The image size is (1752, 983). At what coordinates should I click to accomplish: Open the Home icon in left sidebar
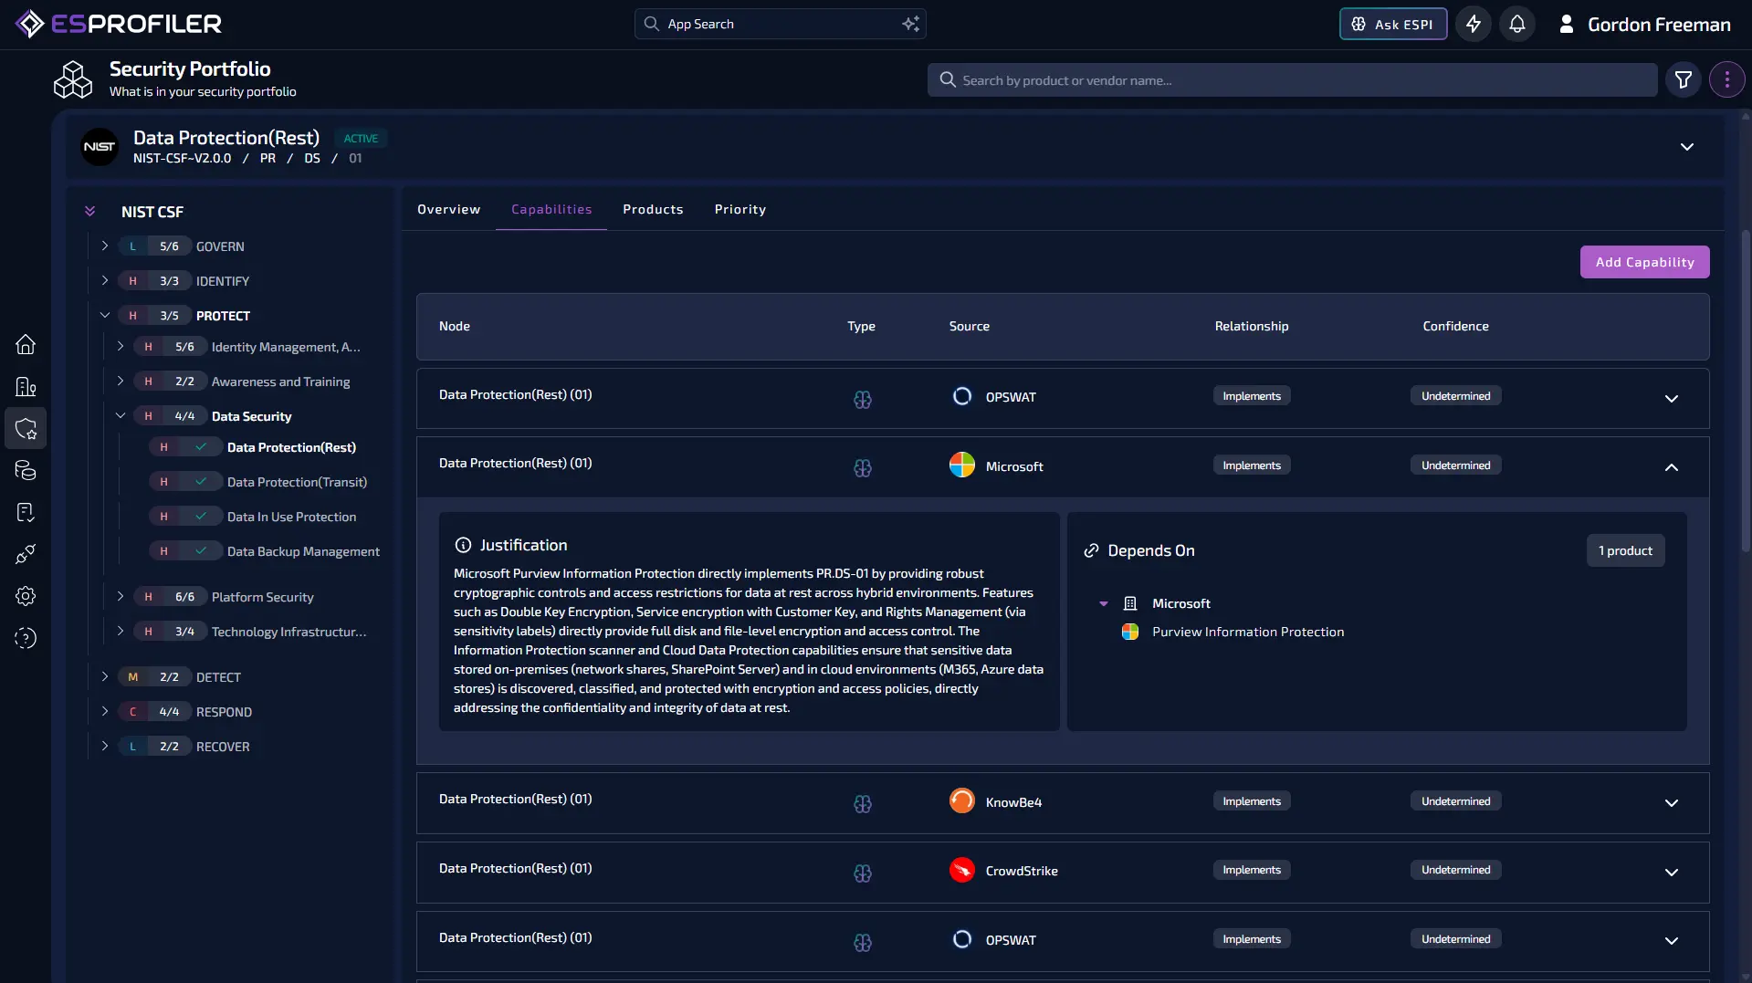point(26,344)
